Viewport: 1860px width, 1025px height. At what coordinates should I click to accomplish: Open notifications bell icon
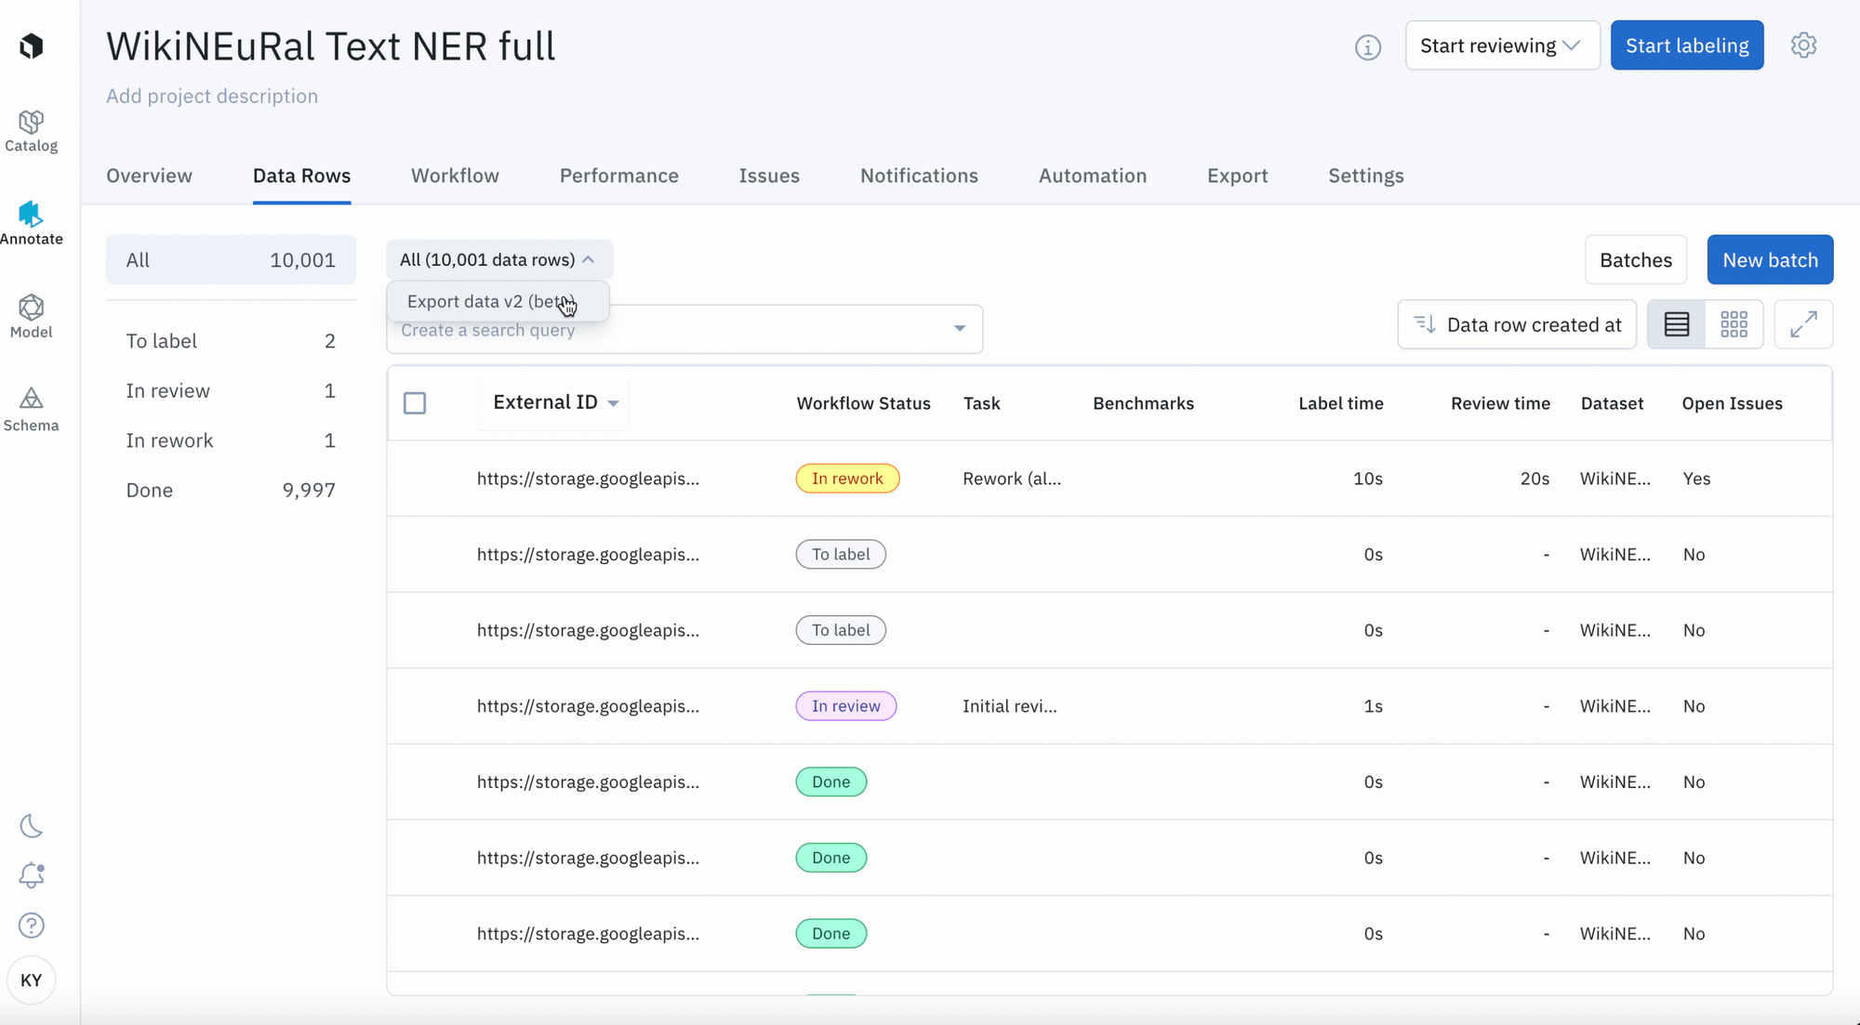[31, 874]
